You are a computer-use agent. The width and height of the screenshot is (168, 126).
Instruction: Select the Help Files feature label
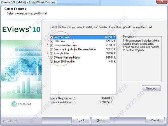pos(59,41)
